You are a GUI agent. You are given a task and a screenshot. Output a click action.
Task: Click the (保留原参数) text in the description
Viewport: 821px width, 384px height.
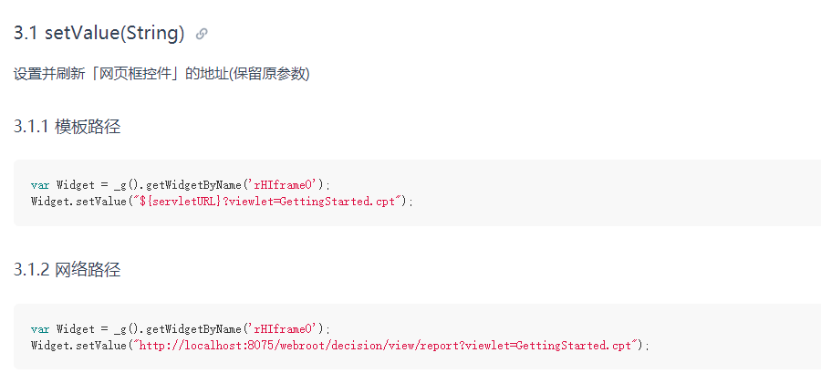pos(268,74)
